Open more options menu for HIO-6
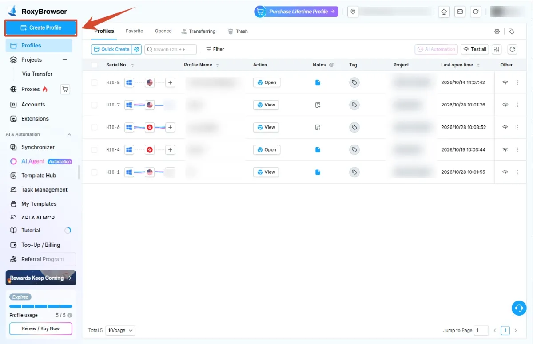533x344 pixels. pyautogui.click(x=517, y=127)
